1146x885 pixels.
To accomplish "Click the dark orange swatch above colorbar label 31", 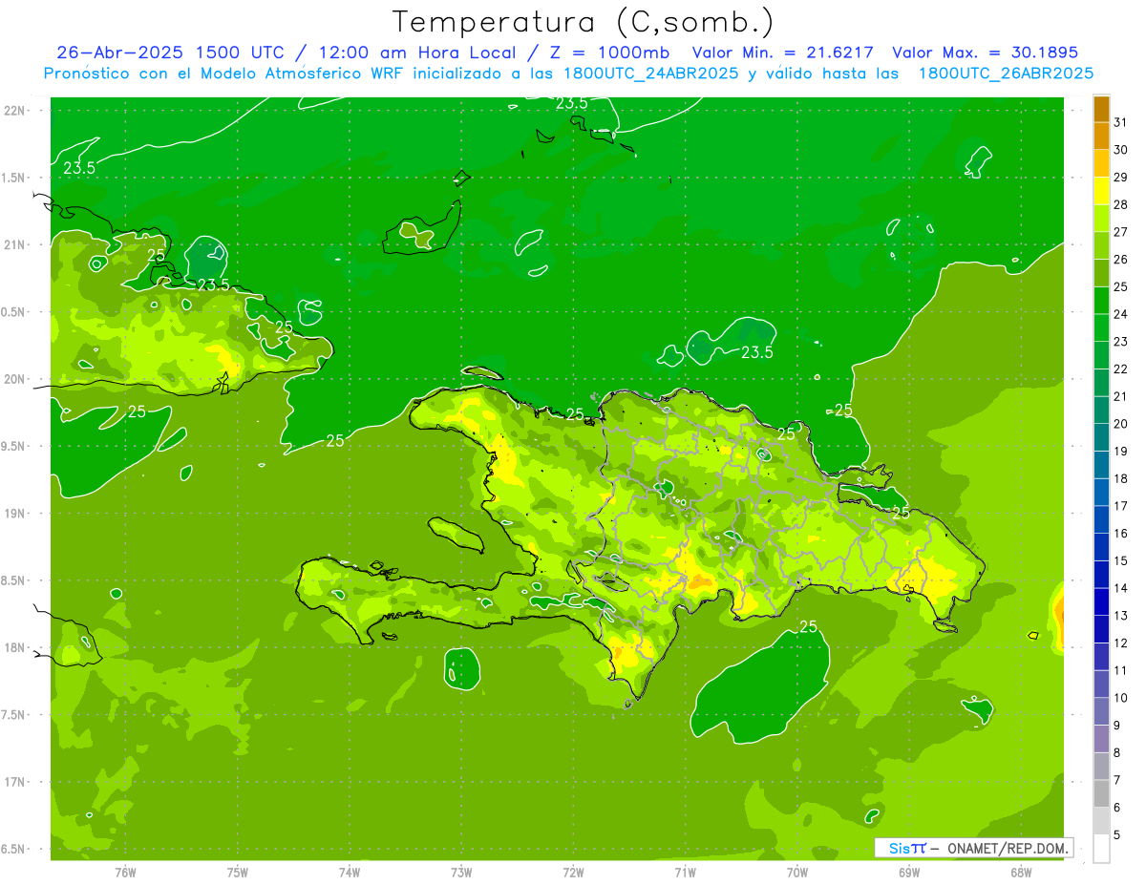I will point(1101,109).
